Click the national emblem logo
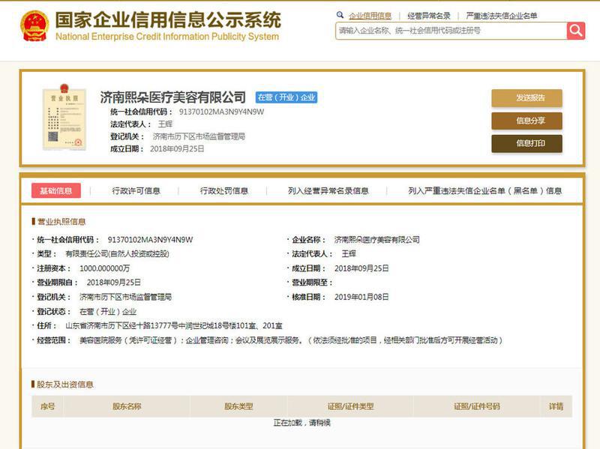Image resolution: width=600 pixels, height=449 pixels. (34, 25)
